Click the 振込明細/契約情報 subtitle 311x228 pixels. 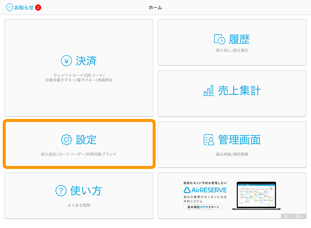(x=232, y=154)
